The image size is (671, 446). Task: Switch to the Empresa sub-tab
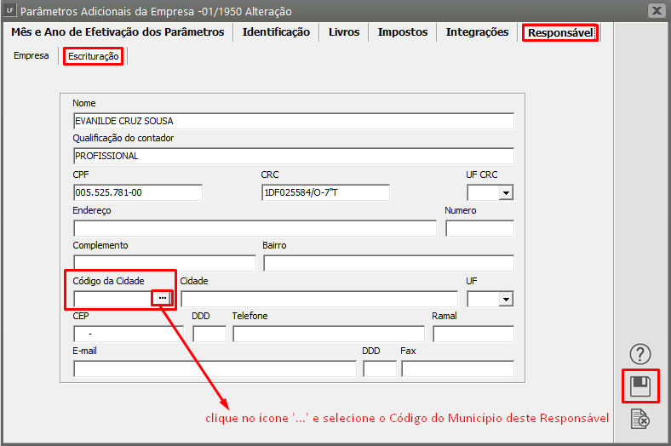point(31,56)
